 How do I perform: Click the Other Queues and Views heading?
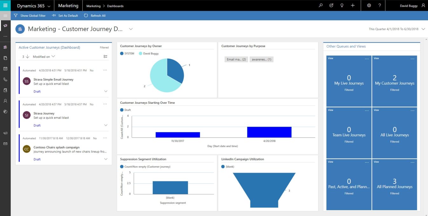click(346, 46)
